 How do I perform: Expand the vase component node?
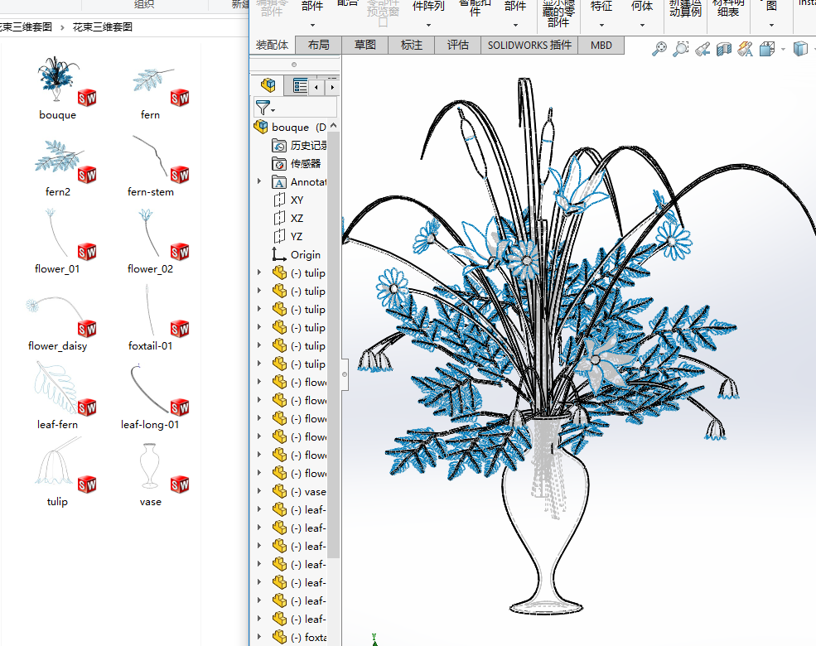click(x=259, y=491)
